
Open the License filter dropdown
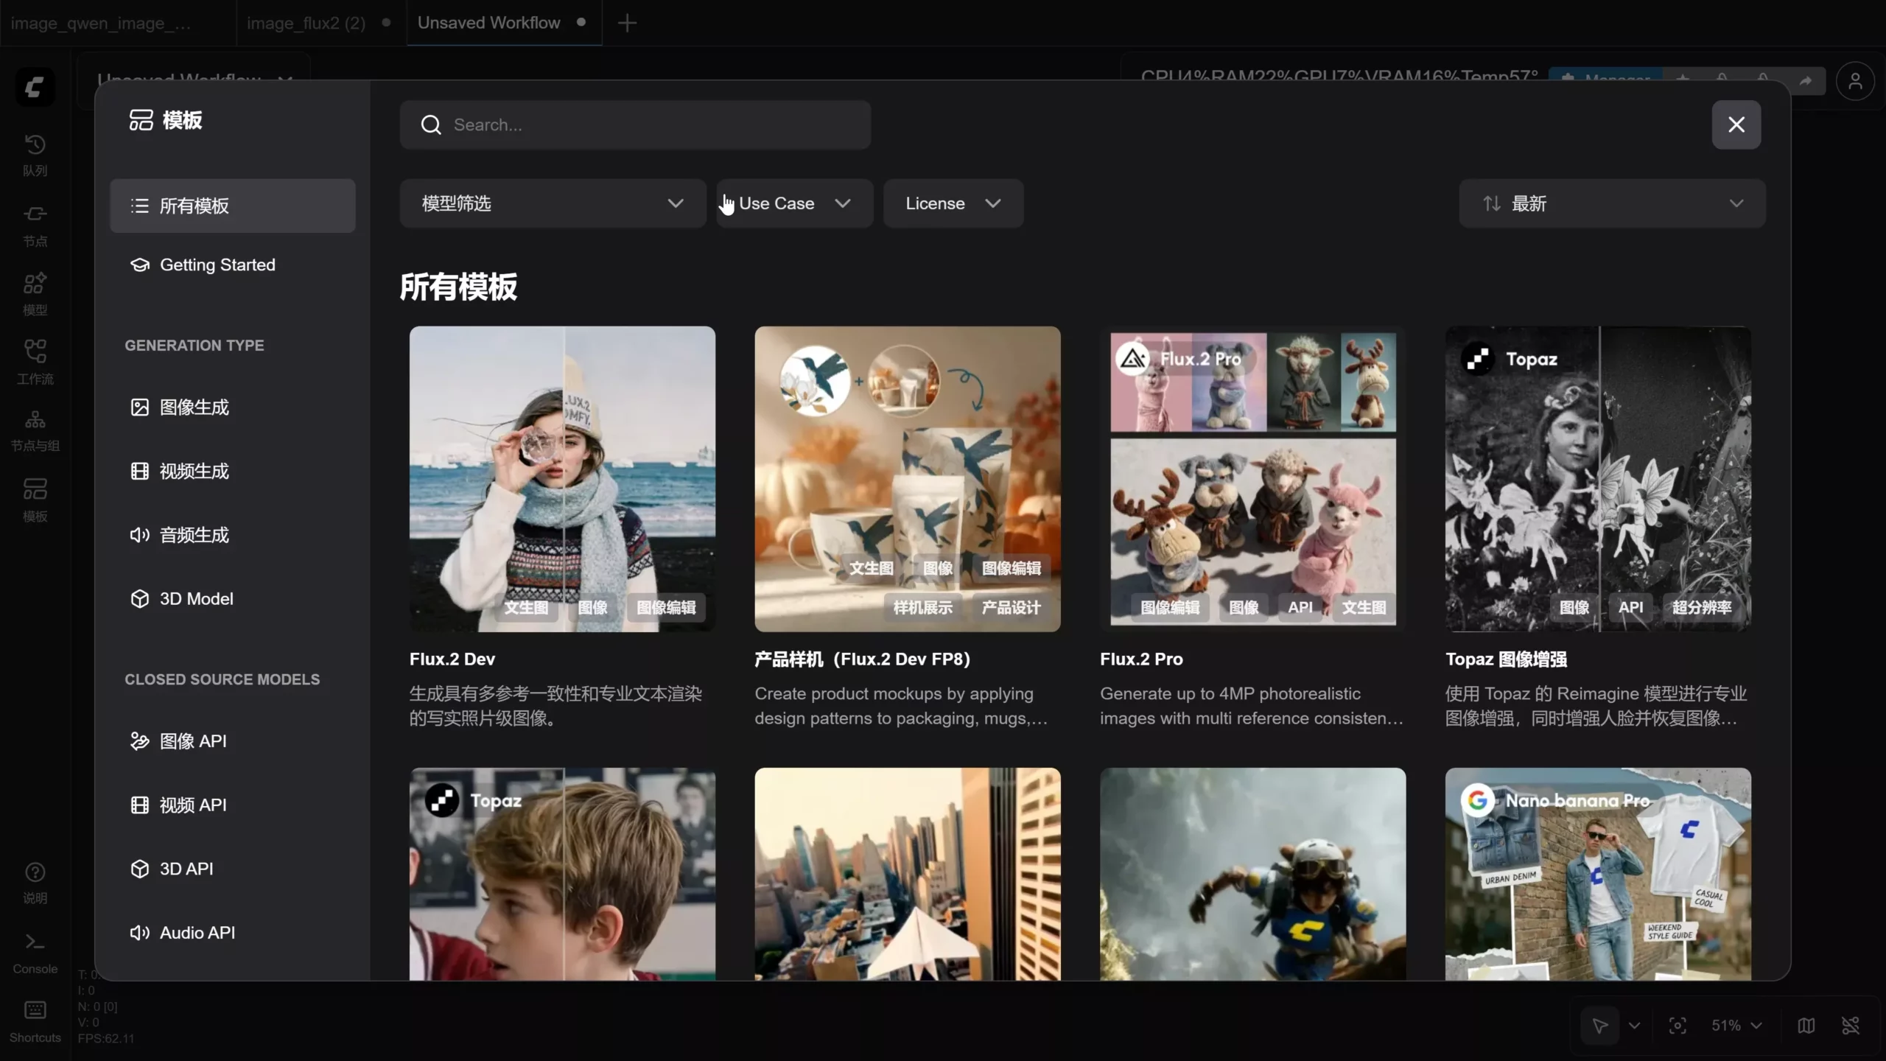coord(951,203)
